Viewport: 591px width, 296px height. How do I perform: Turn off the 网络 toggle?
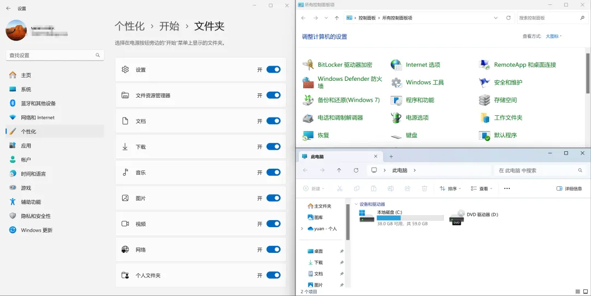point(273,250)
